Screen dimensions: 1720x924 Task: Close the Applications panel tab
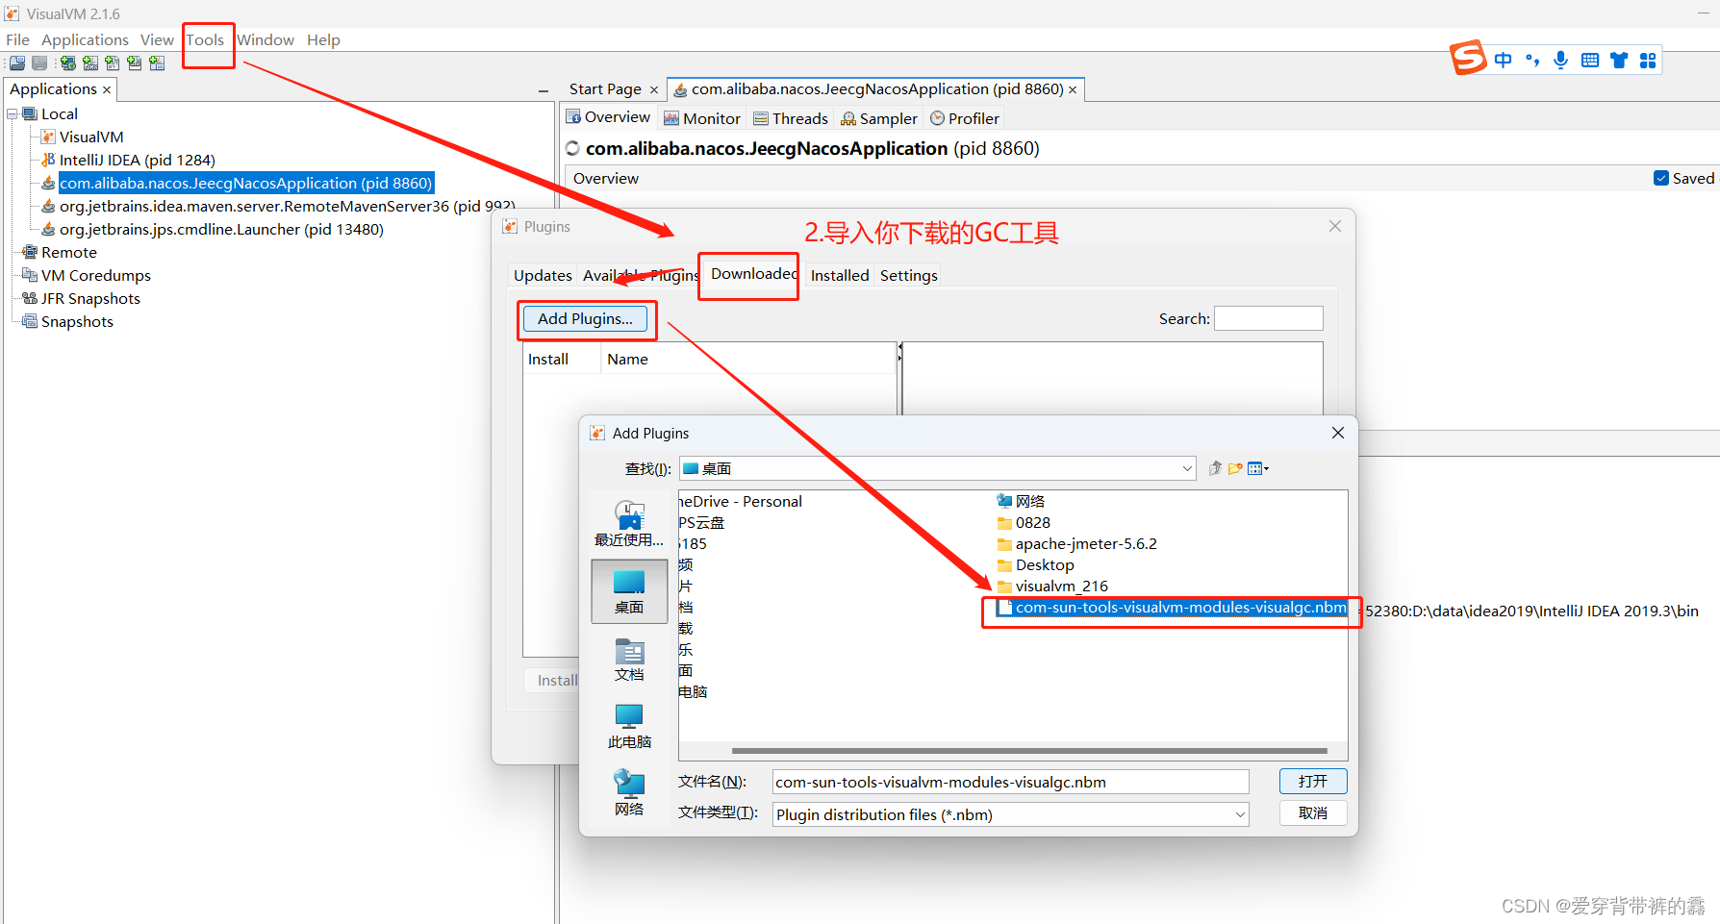click(x=107, y=89)
